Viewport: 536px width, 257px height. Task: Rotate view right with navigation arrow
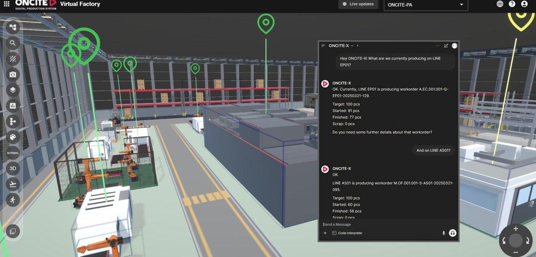coord(528,241)
